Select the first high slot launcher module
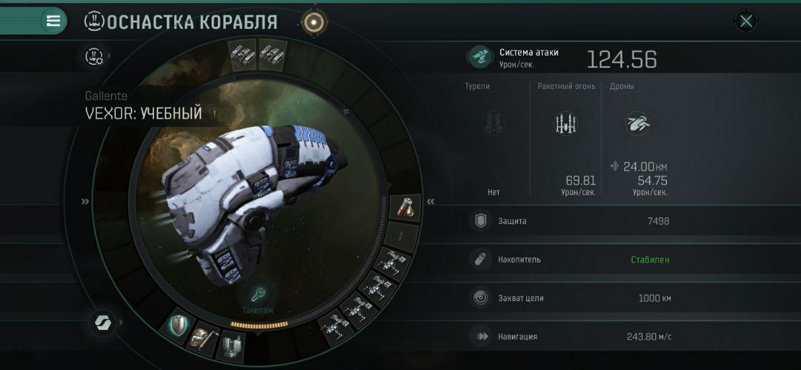 pos(242,54)
